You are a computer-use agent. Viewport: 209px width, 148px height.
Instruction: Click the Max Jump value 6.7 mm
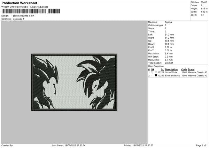pos(169,60)
